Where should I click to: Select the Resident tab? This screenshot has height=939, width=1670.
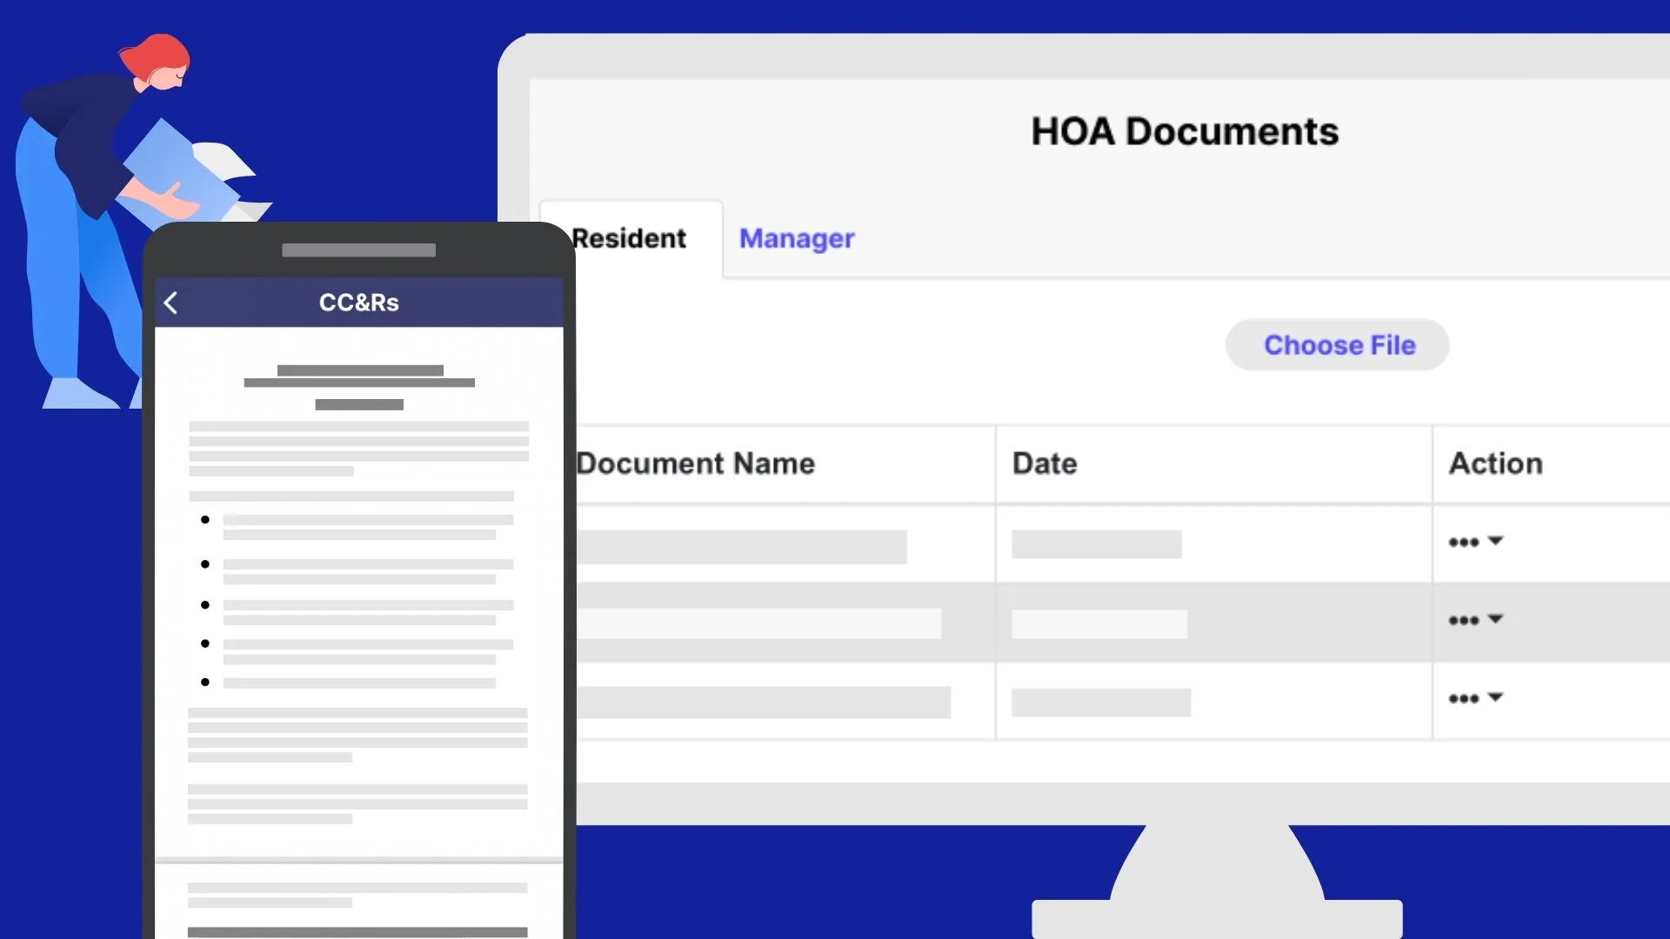[629, 238]
